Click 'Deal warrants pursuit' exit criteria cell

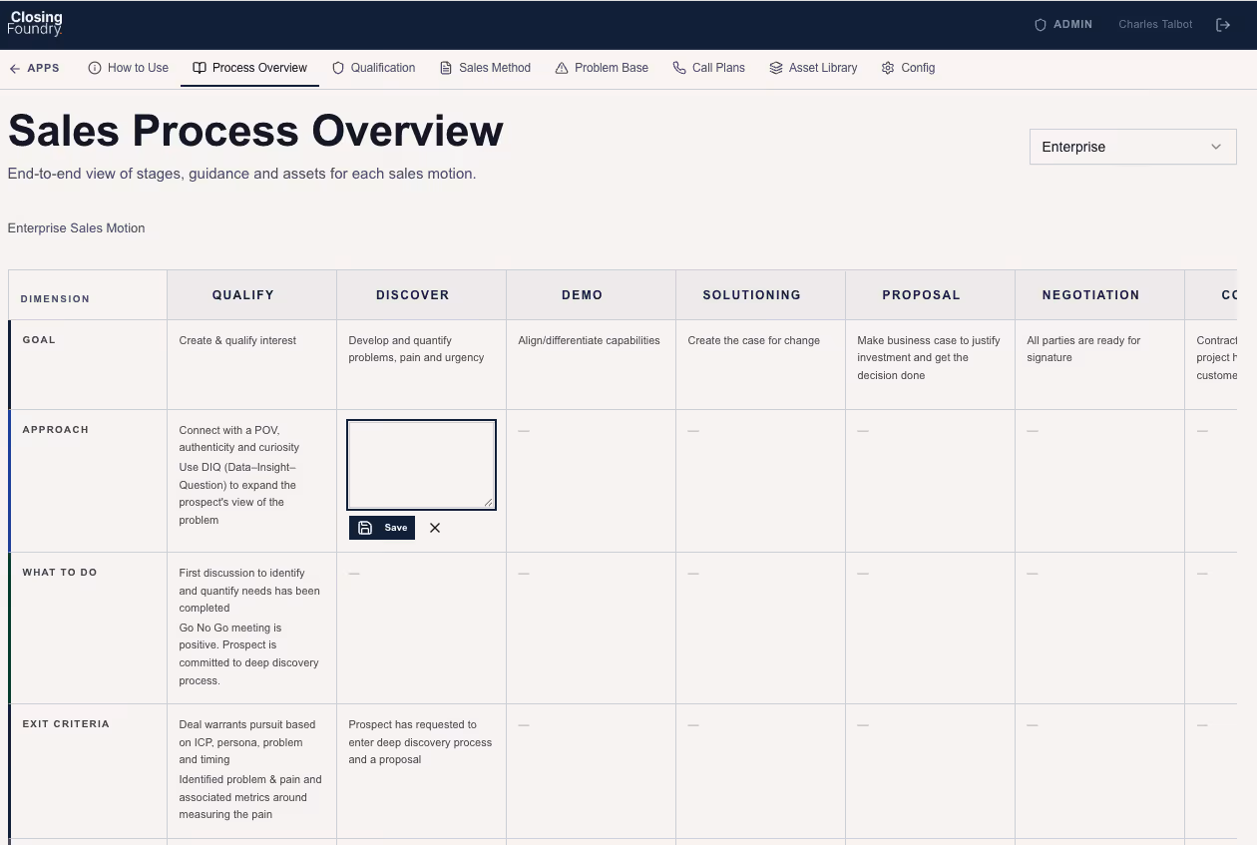coord(249,769)
